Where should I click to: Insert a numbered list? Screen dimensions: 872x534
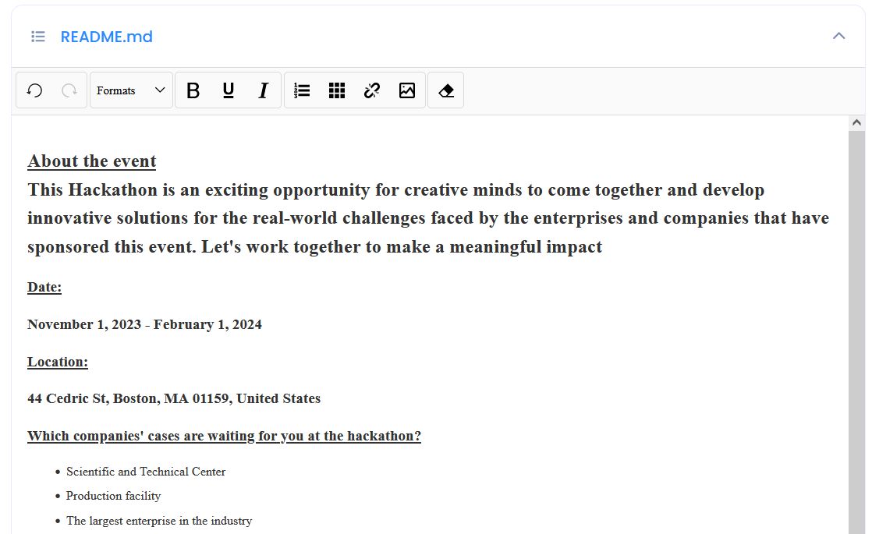point(302,90)
